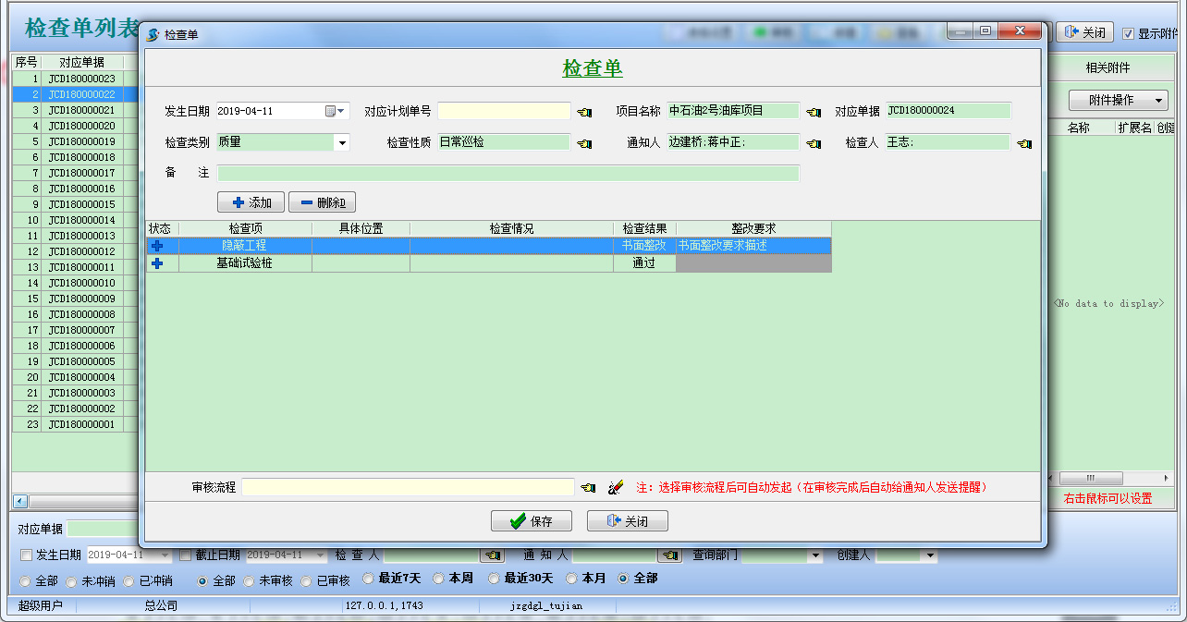1187x622 pixels.
Task: Open lookup icon beside 检查性质 field
Action: point(584,144)
